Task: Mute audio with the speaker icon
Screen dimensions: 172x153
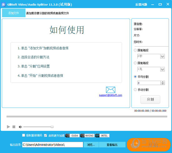Action: point(20,127)
